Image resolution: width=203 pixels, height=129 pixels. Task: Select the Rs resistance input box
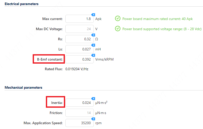(x=79, y=39)
